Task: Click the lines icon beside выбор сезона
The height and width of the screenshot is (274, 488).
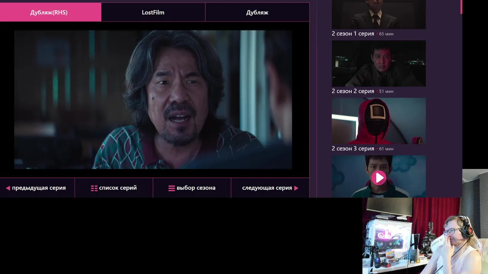Action: coord(172,188)
